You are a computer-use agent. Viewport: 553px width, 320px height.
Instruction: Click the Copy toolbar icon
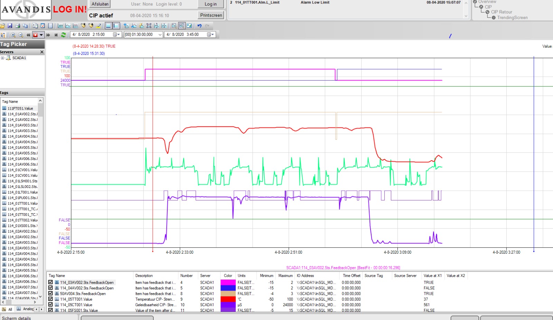[x=25, y=26]
